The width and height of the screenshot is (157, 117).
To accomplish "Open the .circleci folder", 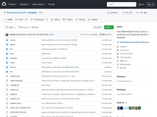I will point(13,40).
